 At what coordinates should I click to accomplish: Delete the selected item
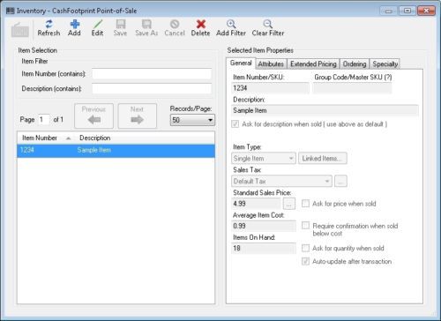(200, 28)
